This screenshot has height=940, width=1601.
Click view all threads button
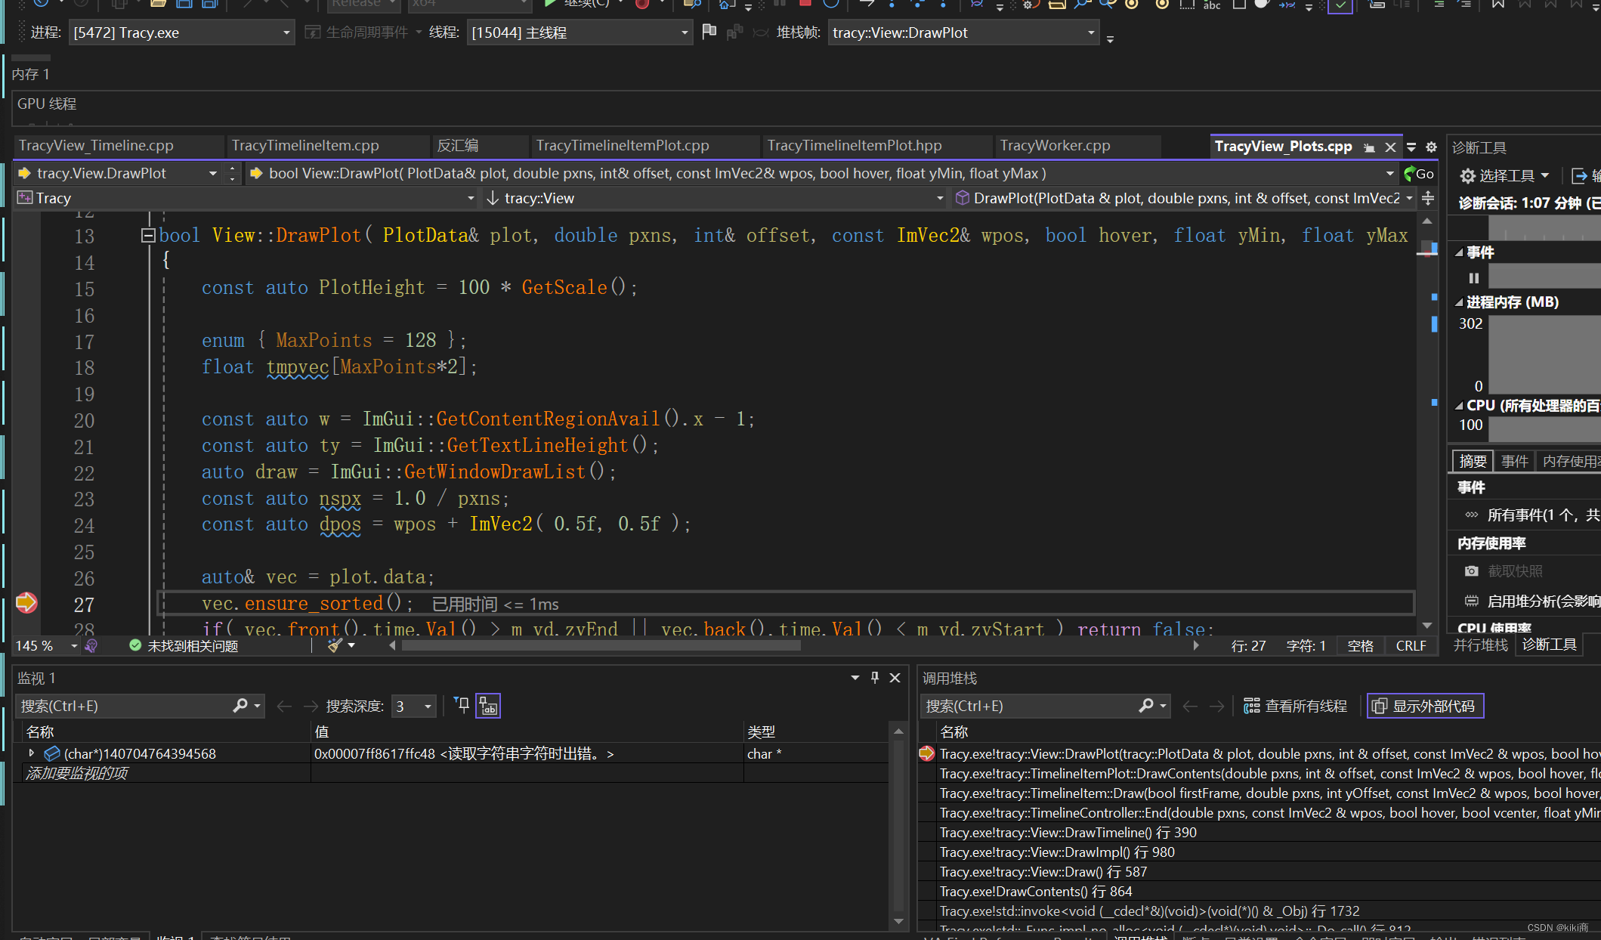click(1295, 706)
